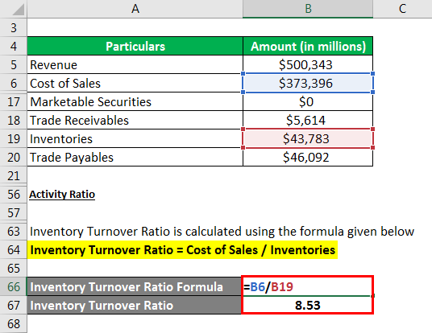Screen dimensions: 432x333
Task: Click the 'calculated using the formula' sentence
Action: pos(222,232)
